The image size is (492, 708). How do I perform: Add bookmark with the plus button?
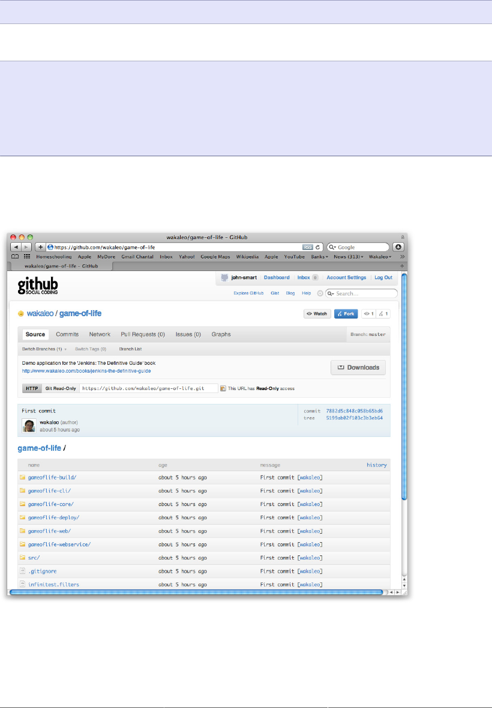click(40, 247)
